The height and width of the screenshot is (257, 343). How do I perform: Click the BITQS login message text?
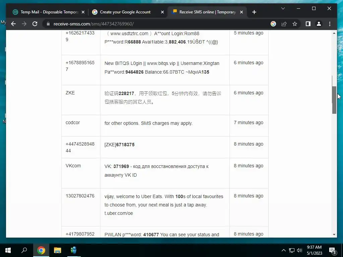click(162, 68)
